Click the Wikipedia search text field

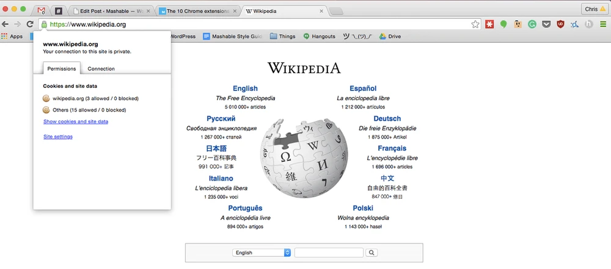[329, 253]
